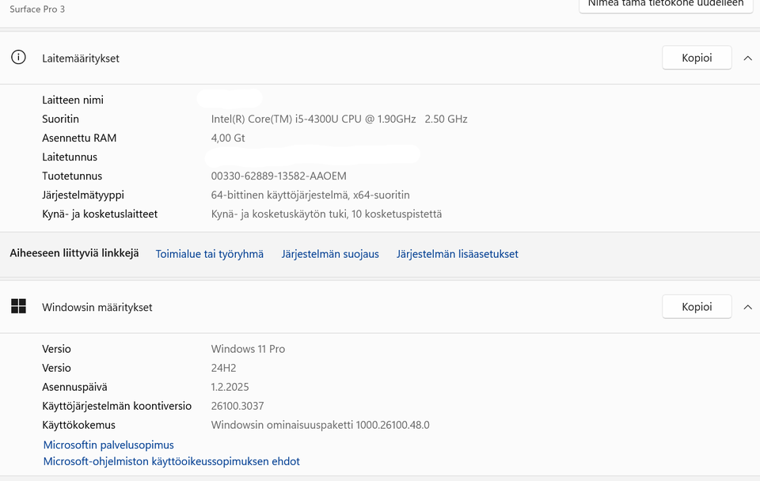The height and width of the screenshot is (481, 760).
Task: Select the install date 1.2.2025
Action: click(230, 387)
